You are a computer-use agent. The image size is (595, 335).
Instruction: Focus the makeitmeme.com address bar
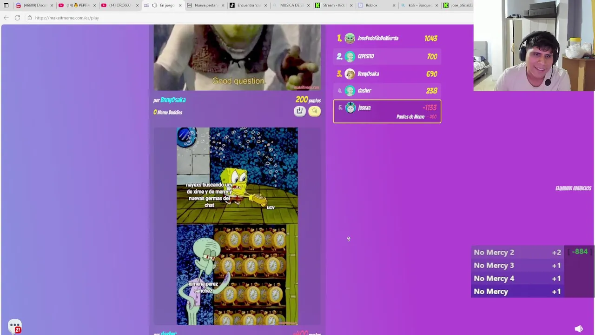click(x=67, y=18)
